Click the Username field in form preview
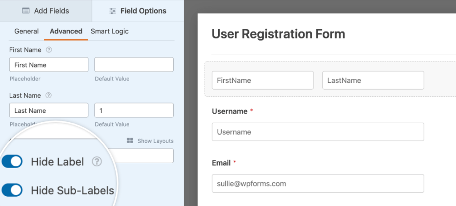 318,132
